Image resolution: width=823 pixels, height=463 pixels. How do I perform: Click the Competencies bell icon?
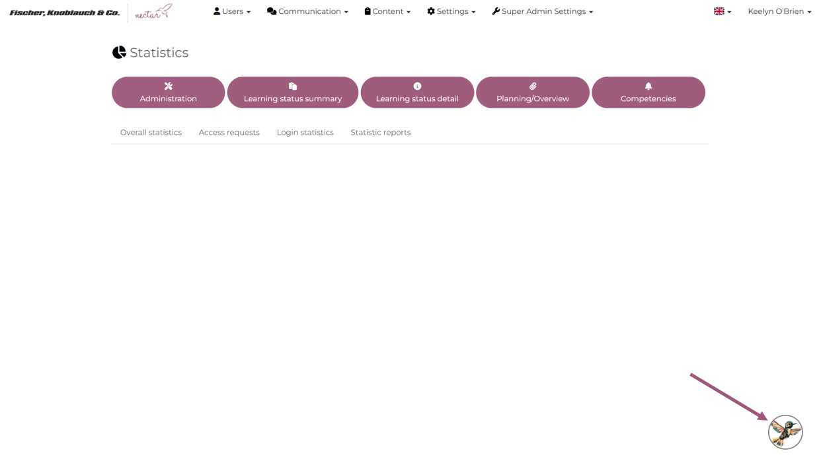tap(648, 86)
